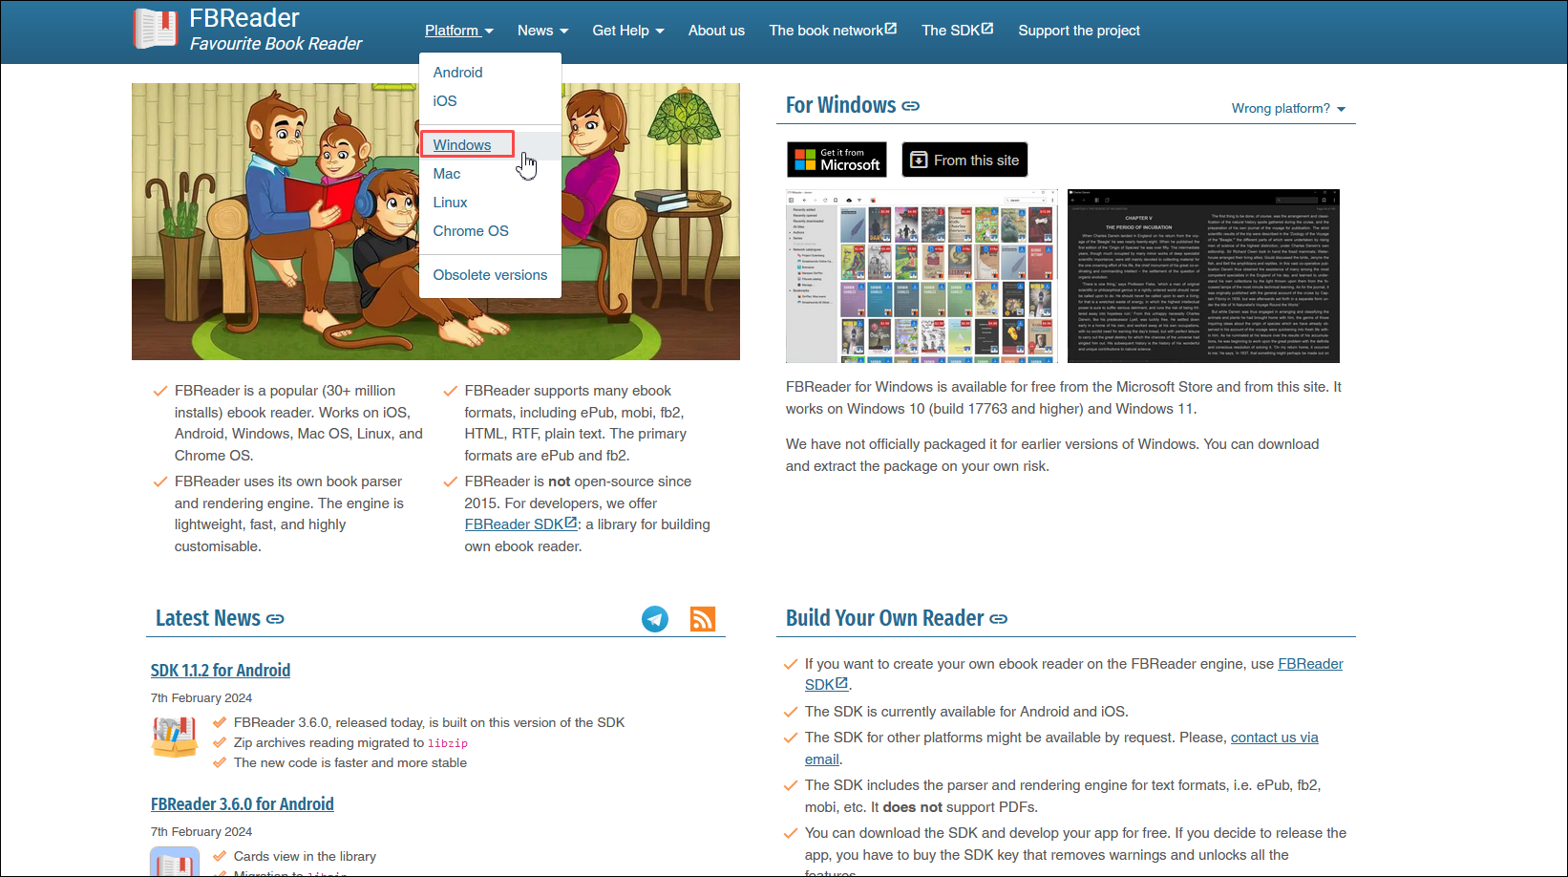Viewport: 1568px width, 877px height.
Task: Open FBReader SDK link under Build Your Own Reader
Action: [1310, 664]
